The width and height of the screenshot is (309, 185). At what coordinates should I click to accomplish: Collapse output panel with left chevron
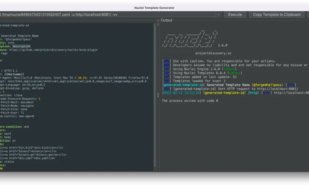coord(158,20)
